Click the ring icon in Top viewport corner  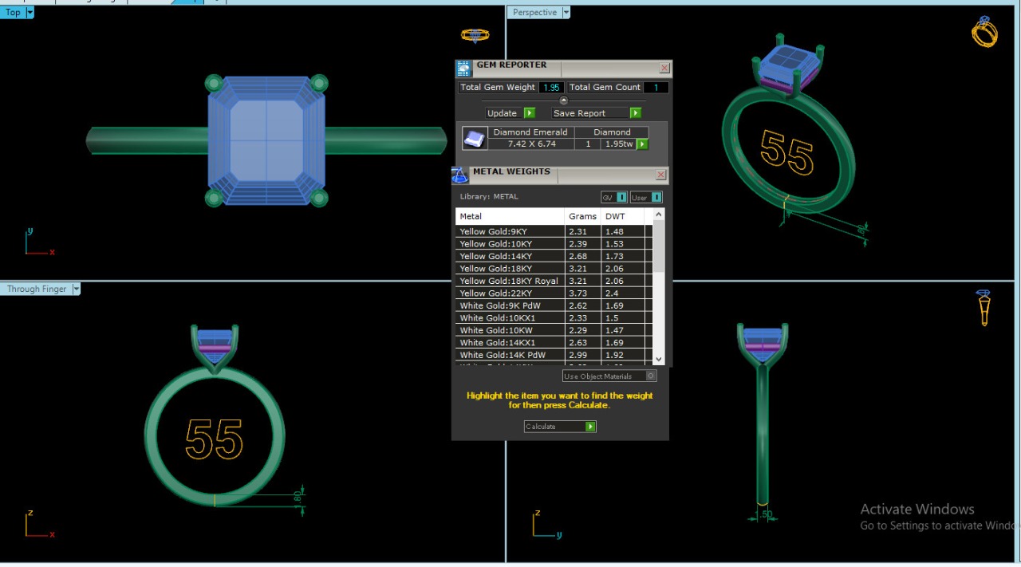(475, 35)
